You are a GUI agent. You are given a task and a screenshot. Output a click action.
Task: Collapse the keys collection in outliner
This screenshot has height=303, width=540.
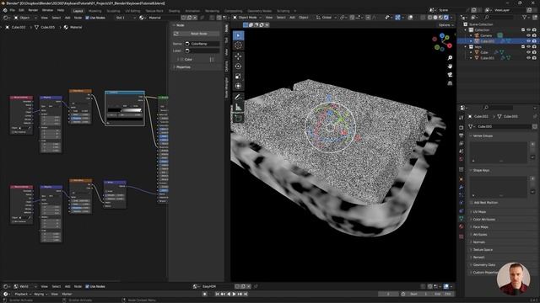tap(466, 47)
